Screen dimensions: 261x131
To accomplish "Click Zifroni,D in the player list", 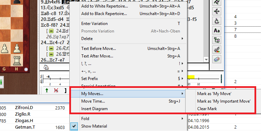I will click(24, 108).
